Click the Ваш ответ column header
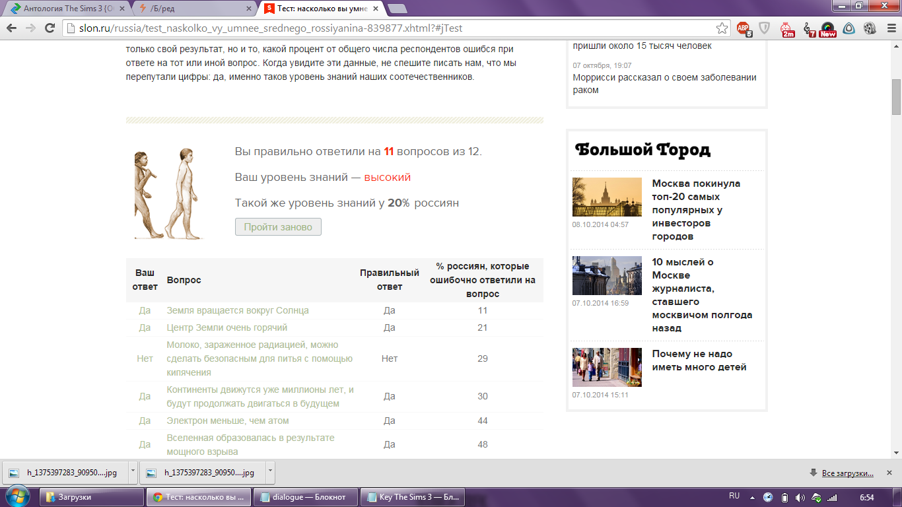 [x=145, y=280]
